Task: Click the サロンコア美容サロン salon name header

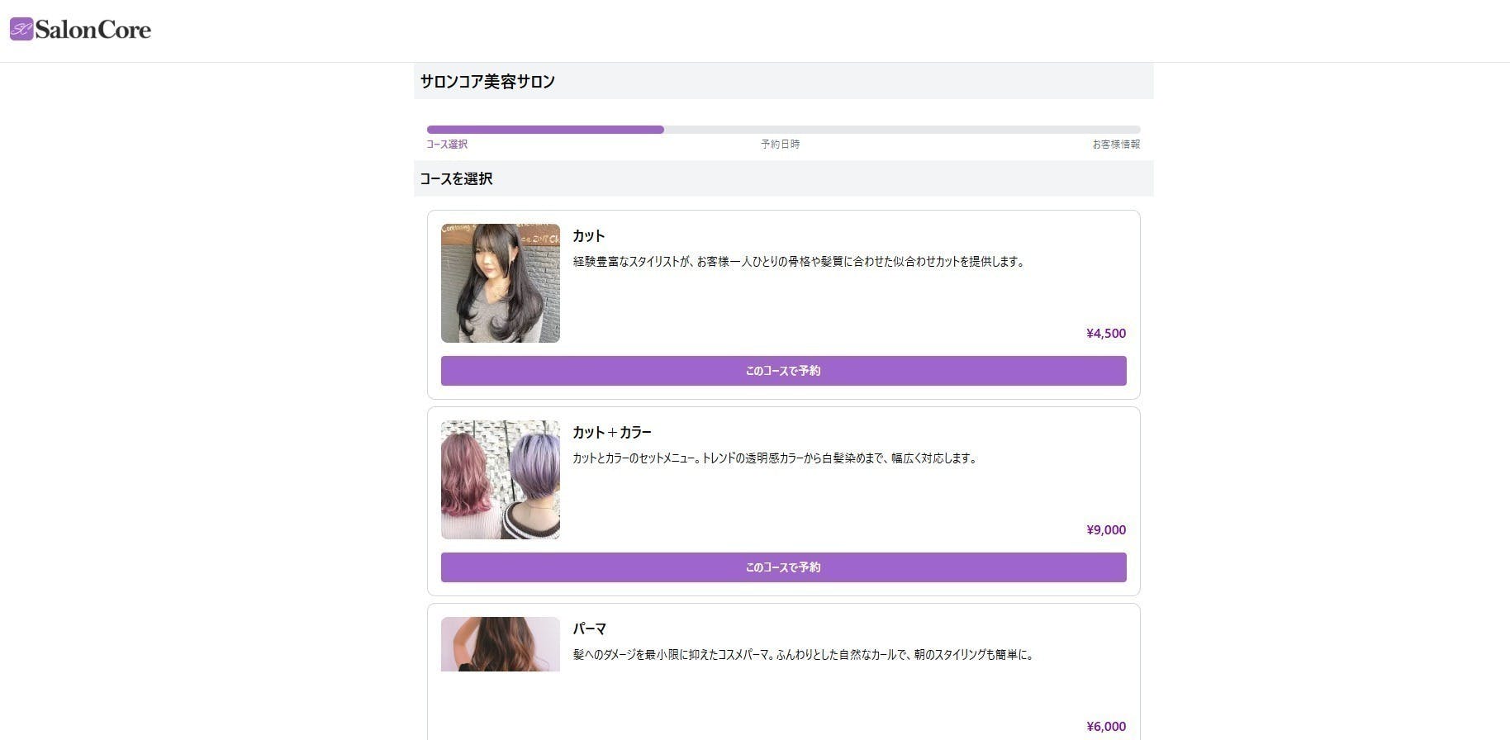Action: pyautogui.click(x=487, y=82)
